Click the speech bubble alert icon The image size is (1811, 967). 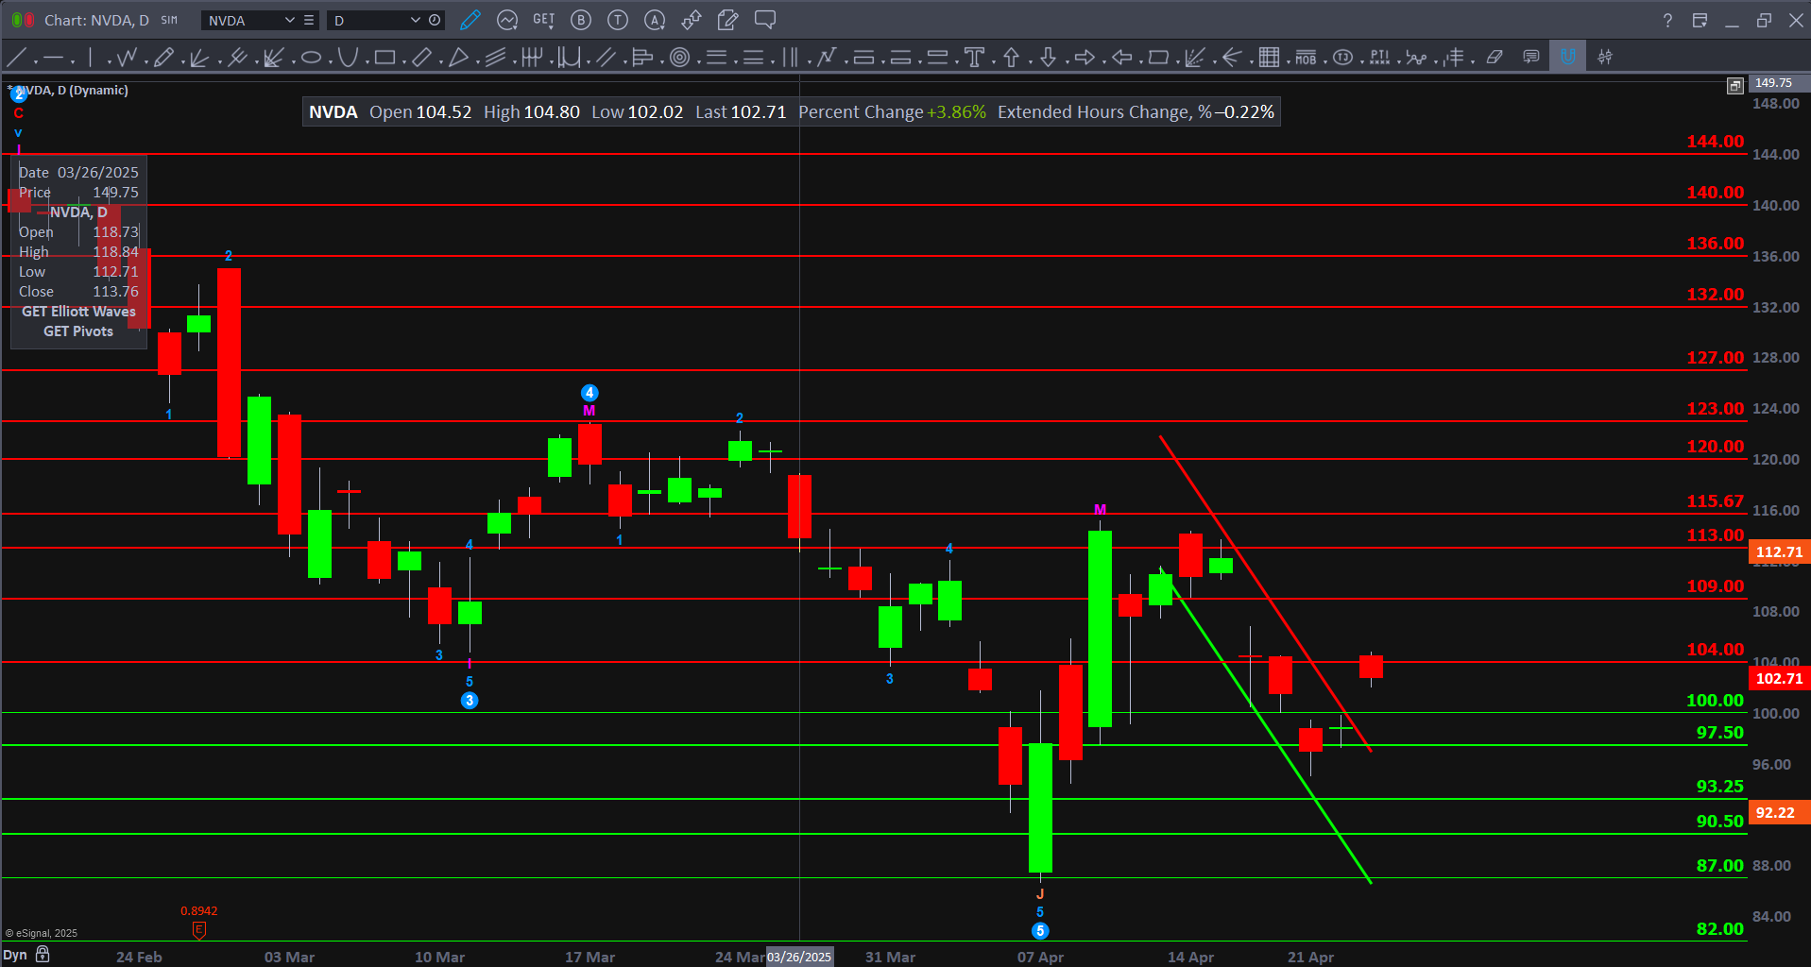(x=765, y=20)
